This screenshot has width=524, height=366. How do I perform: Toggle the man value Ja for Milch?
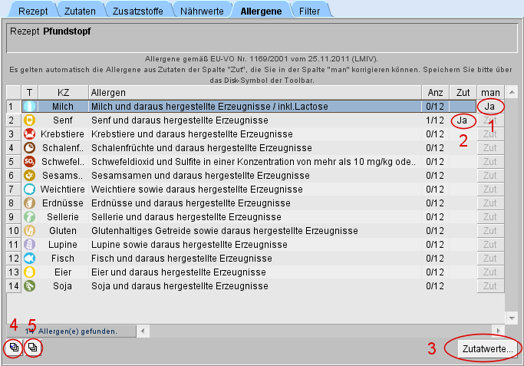[x=489, y=107]
